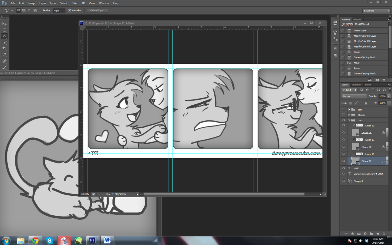
Task: Filter layers by type layers icon
Action: [x=373, y=90]
